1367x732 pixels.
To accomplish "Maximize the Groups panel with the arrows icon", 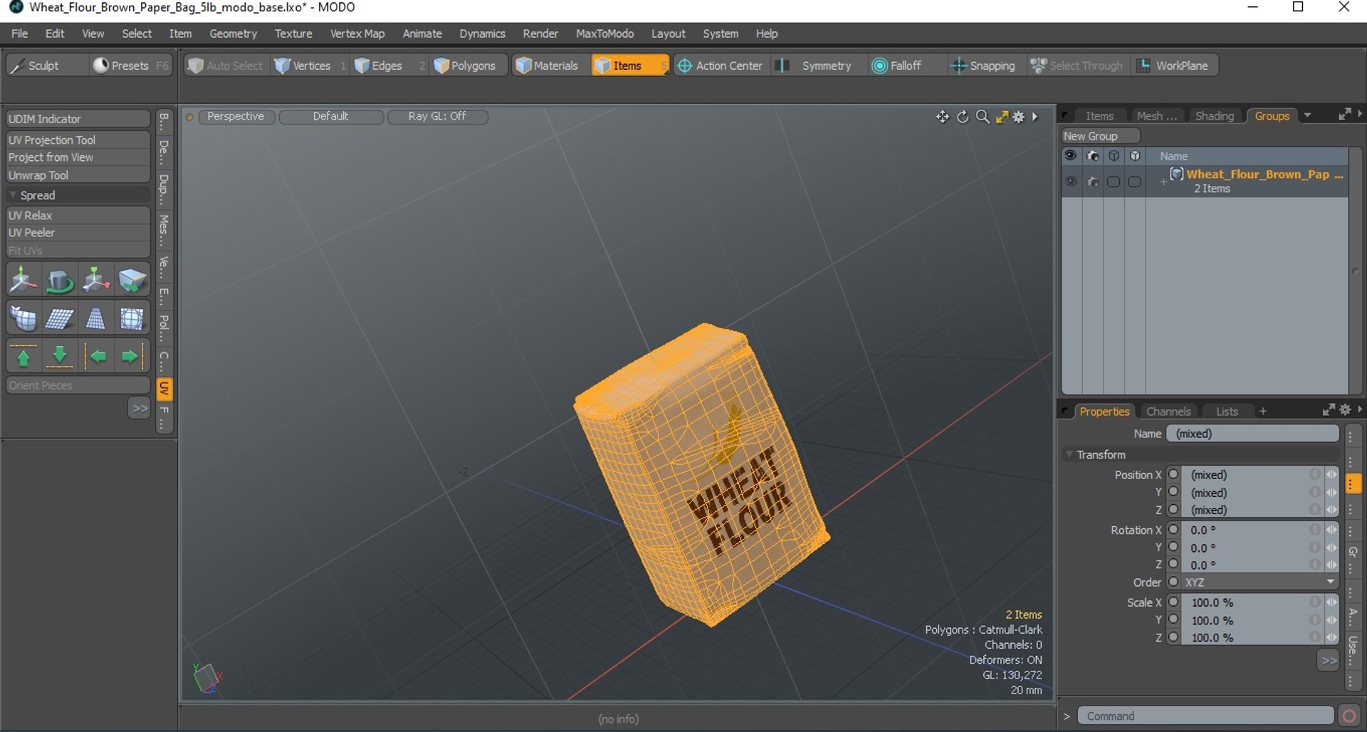I will [1344, 114].
